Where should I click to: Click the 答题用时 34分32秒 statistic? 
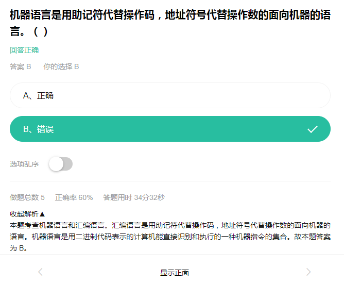click(x=134, y=197)
